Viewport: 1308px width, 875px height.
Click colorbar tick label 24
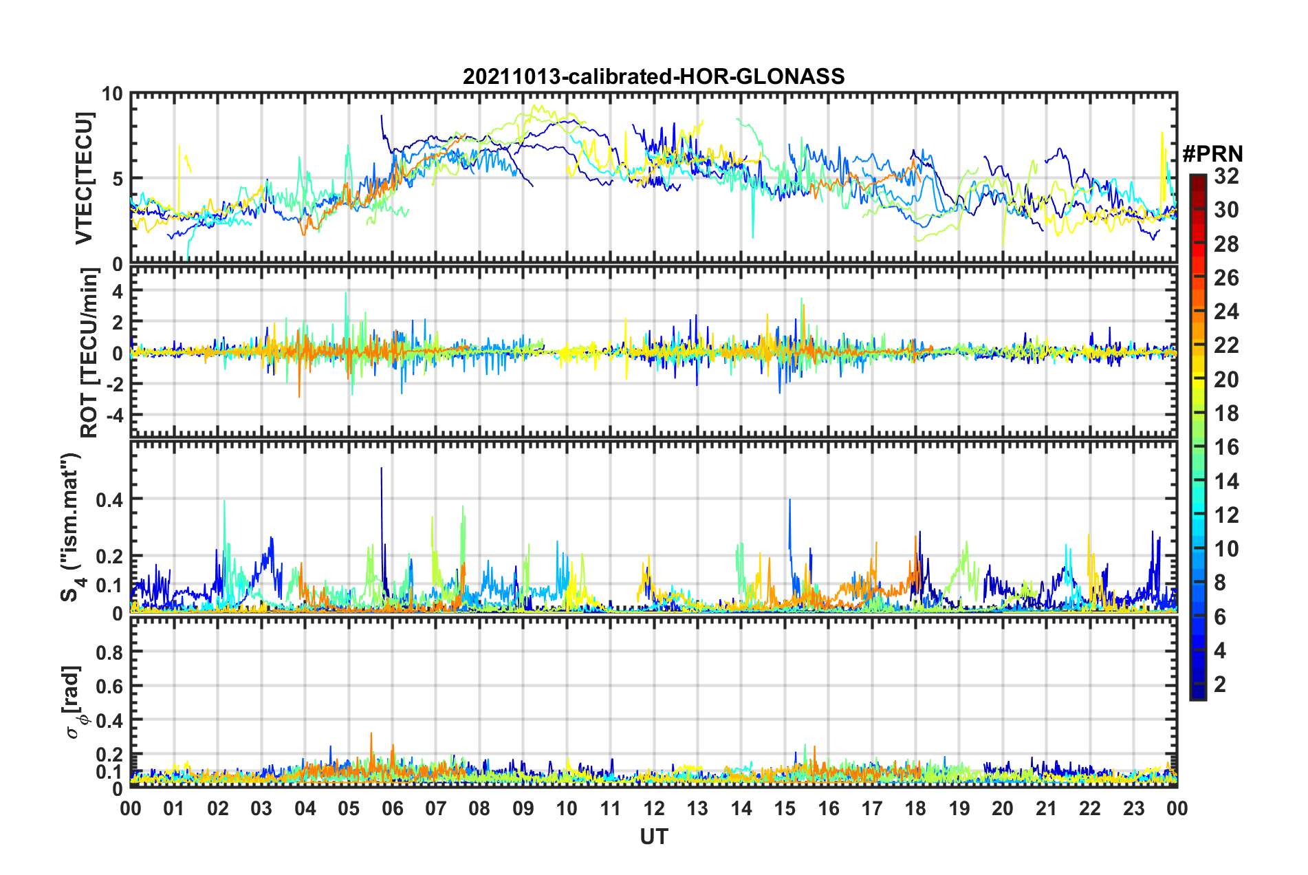(x=1226, y=312)
